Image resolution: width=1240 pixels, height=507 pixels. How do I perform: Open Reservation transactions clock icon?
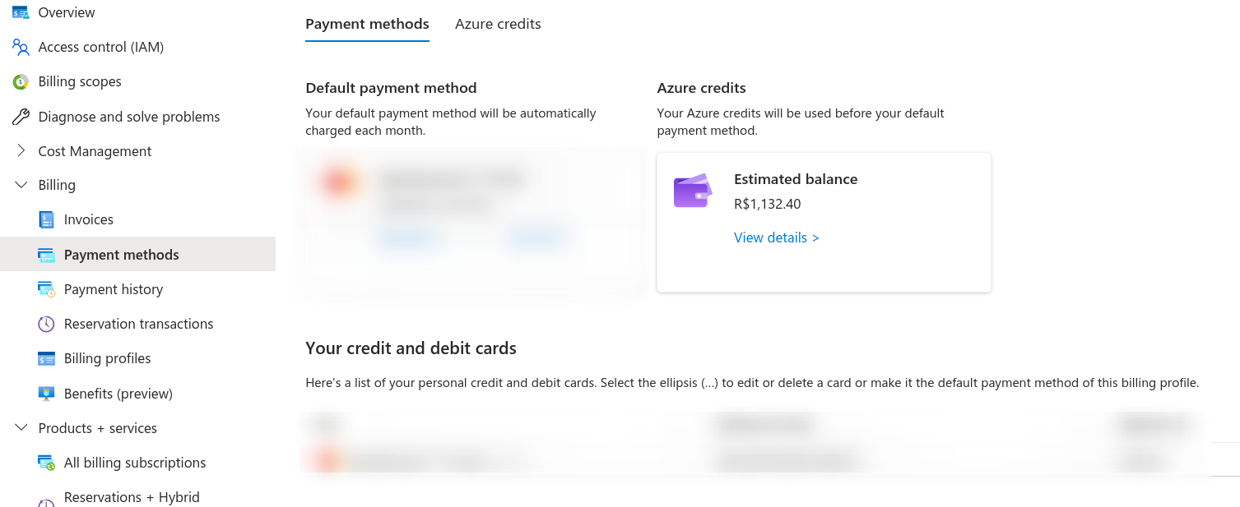pos(46,324)
